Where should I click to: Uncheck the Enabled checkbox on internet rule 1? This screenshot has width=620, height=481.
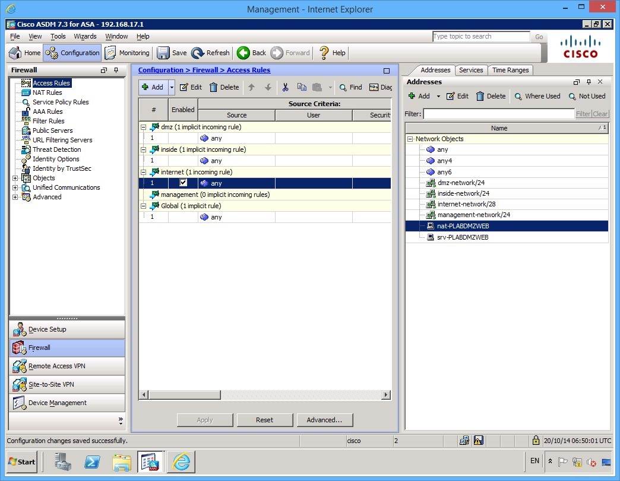pyautogui.click(x=183, y=183)
